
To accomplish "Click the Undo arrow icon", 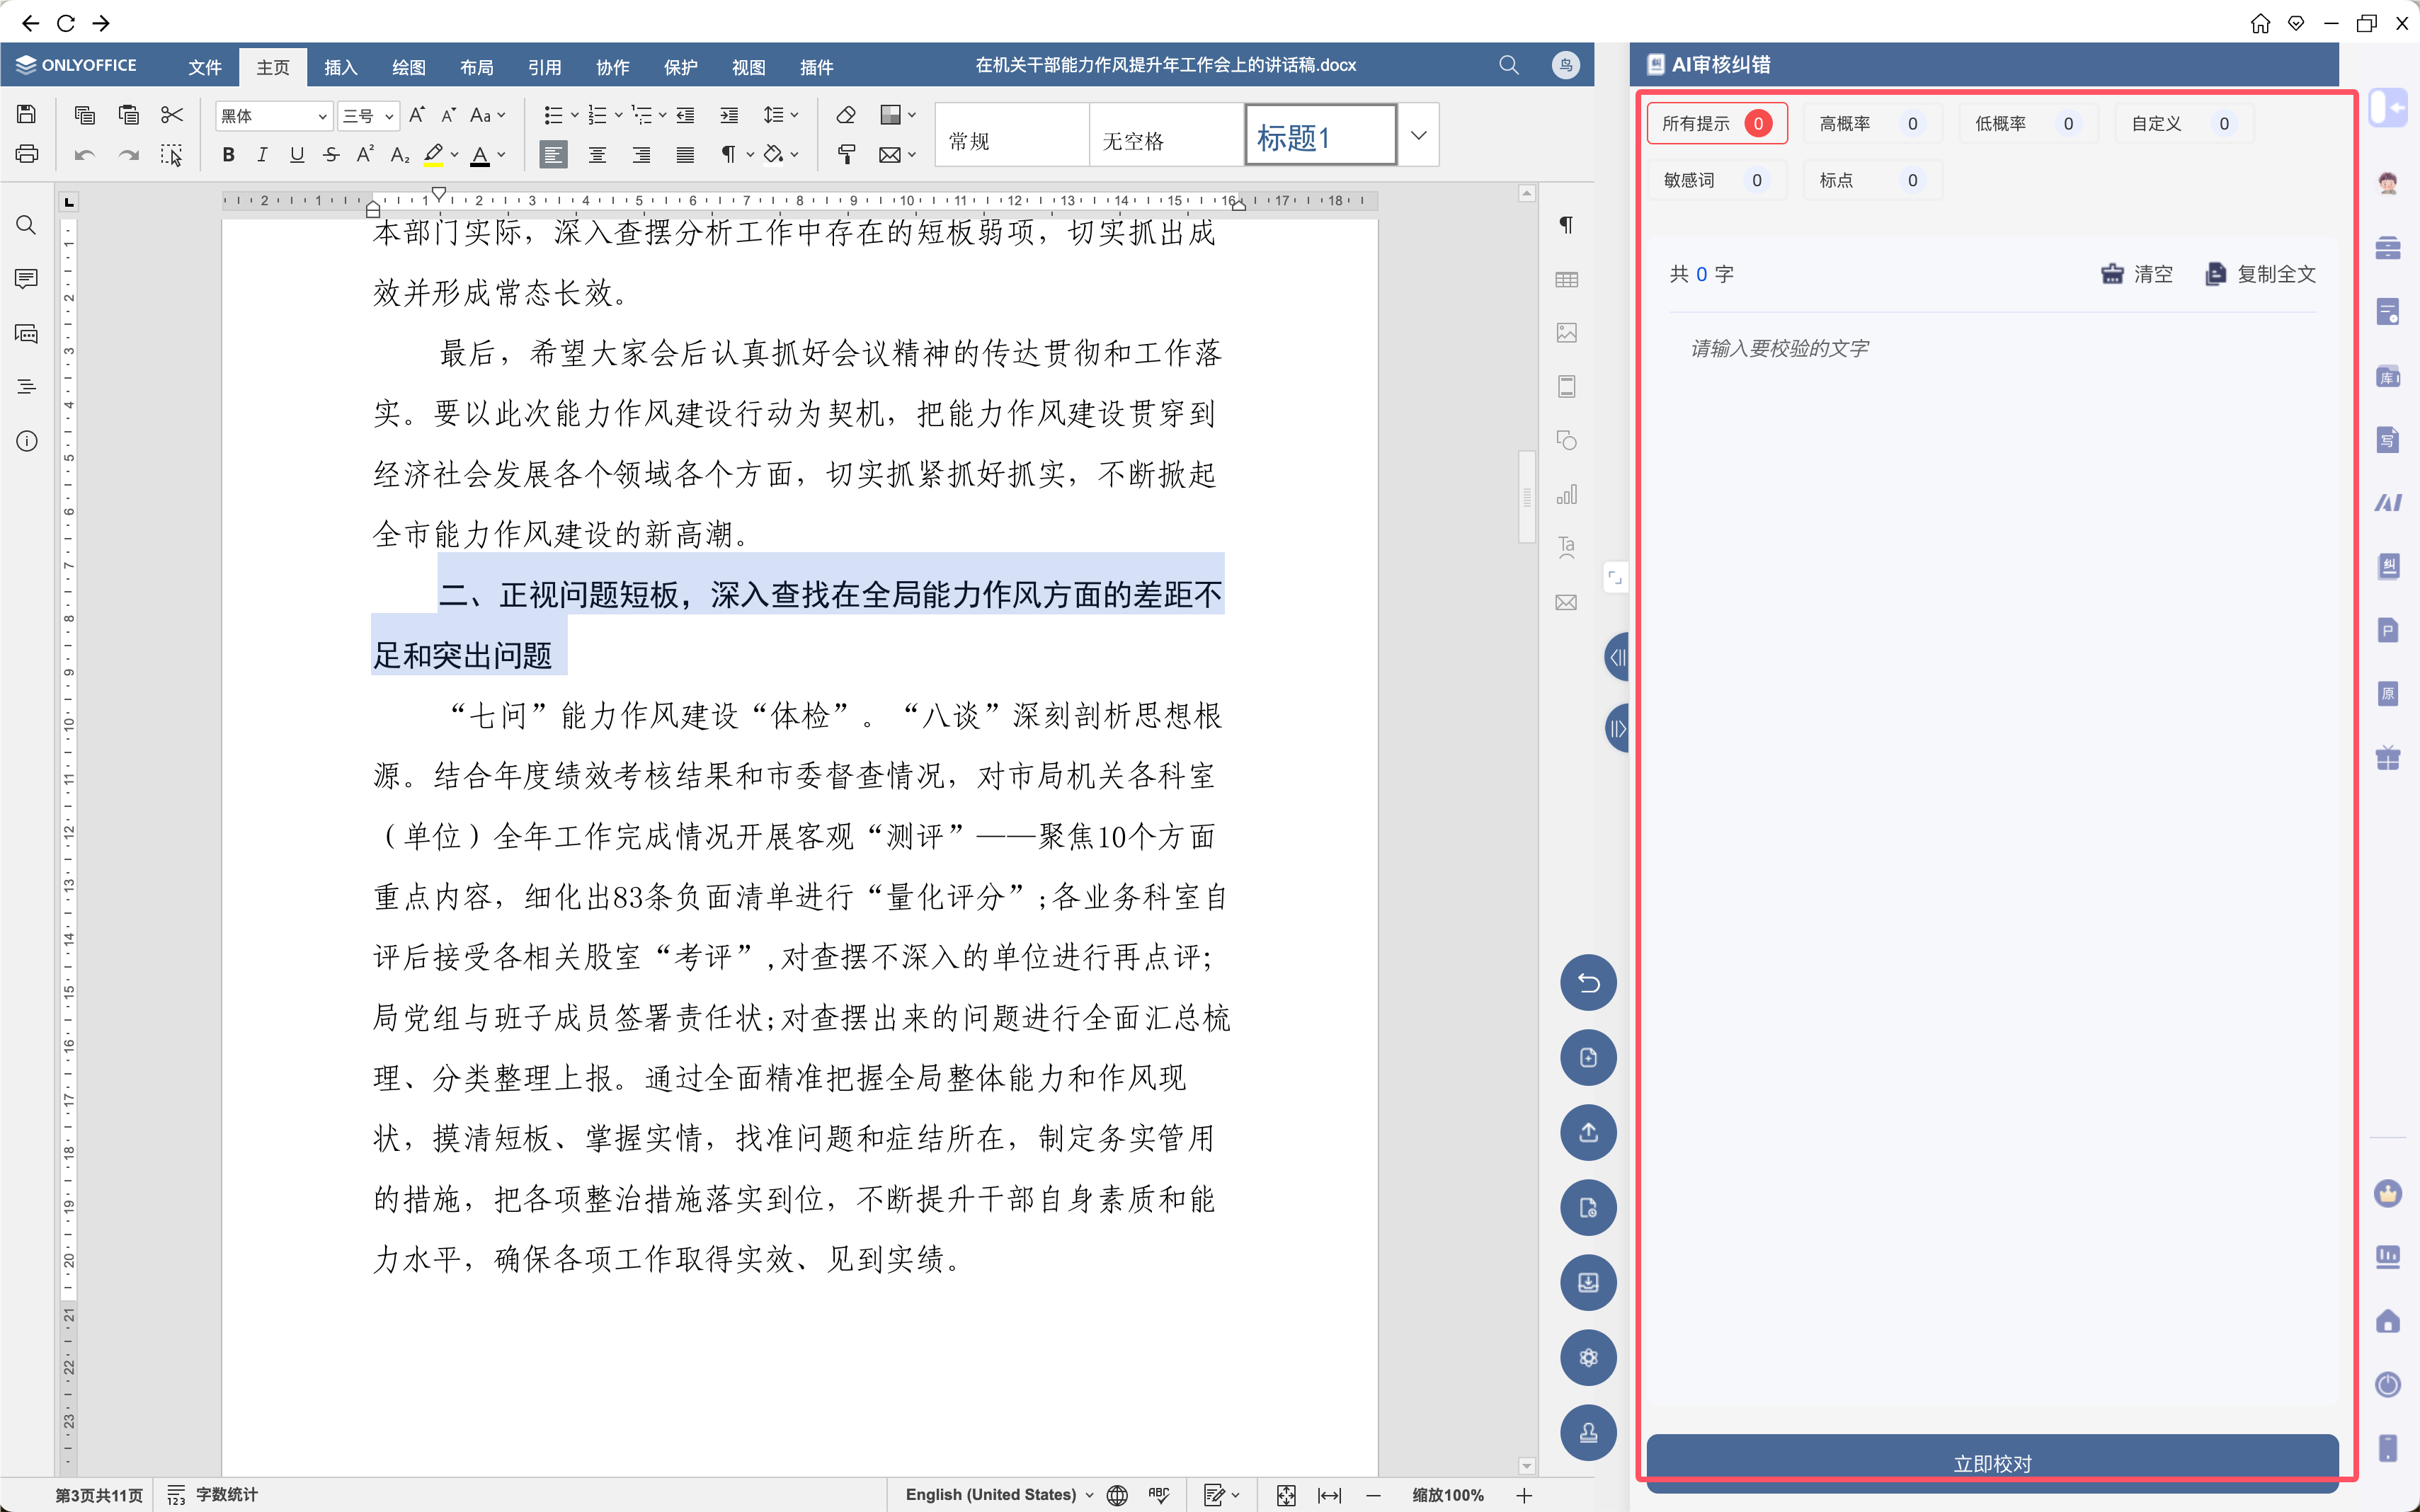I will click(85, 155).
